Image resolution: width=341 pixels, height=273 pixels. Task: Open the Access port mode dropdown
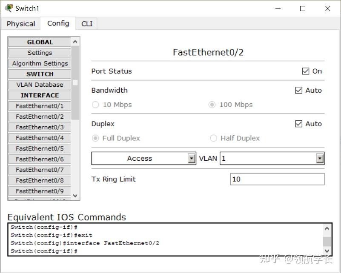pyautogui.click(x=192, y=159)
